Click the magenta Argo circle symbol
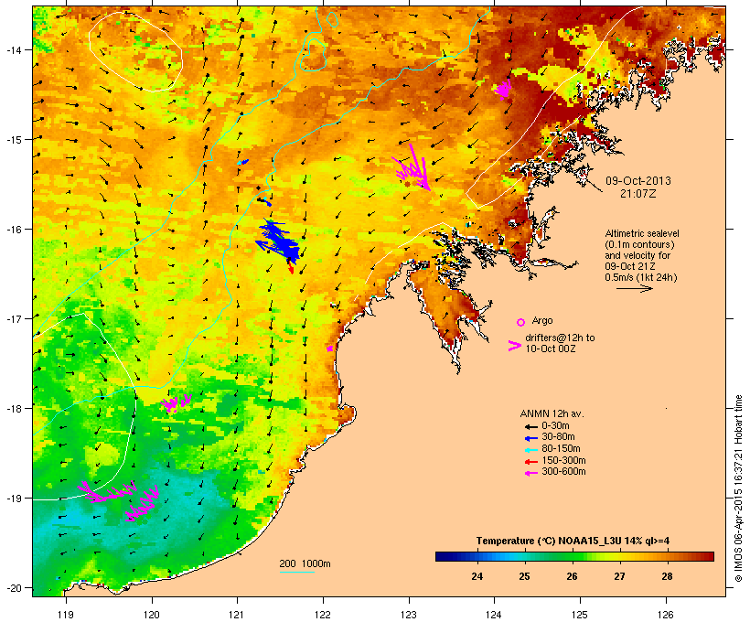The width and height of the screenshot is (750, 622). click(x=521, y=322)
